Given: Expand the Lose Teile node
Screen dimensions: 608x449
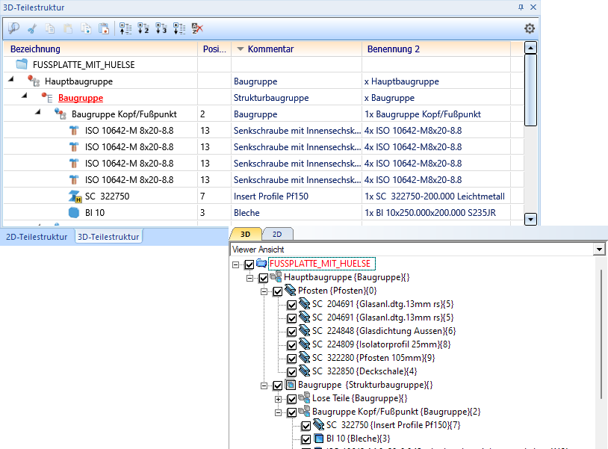Looking at the screenshot, I should coord(279,399).
